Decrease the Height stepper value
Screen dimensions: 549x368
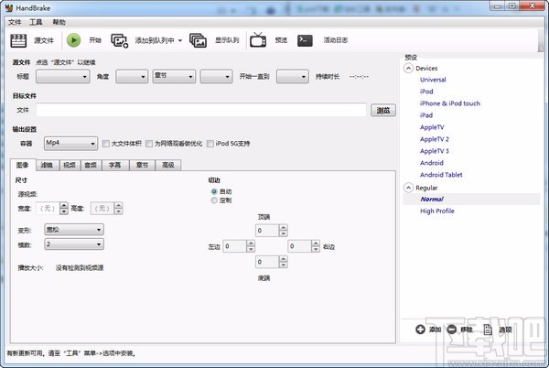point(118,211)
